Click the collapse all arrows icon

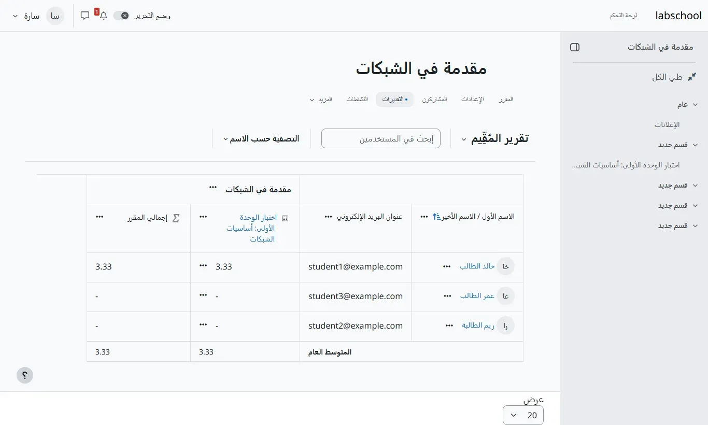click(x=692, y=77)
